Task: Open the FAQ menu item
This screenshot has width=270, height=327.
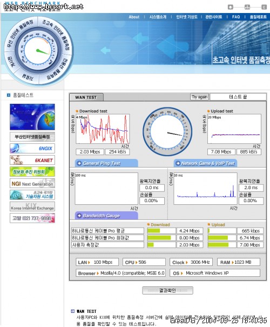Action: [236, 17]
